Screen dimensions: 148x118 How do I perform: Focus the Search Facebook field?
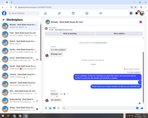pyautogui.click(x=24, y=13)
